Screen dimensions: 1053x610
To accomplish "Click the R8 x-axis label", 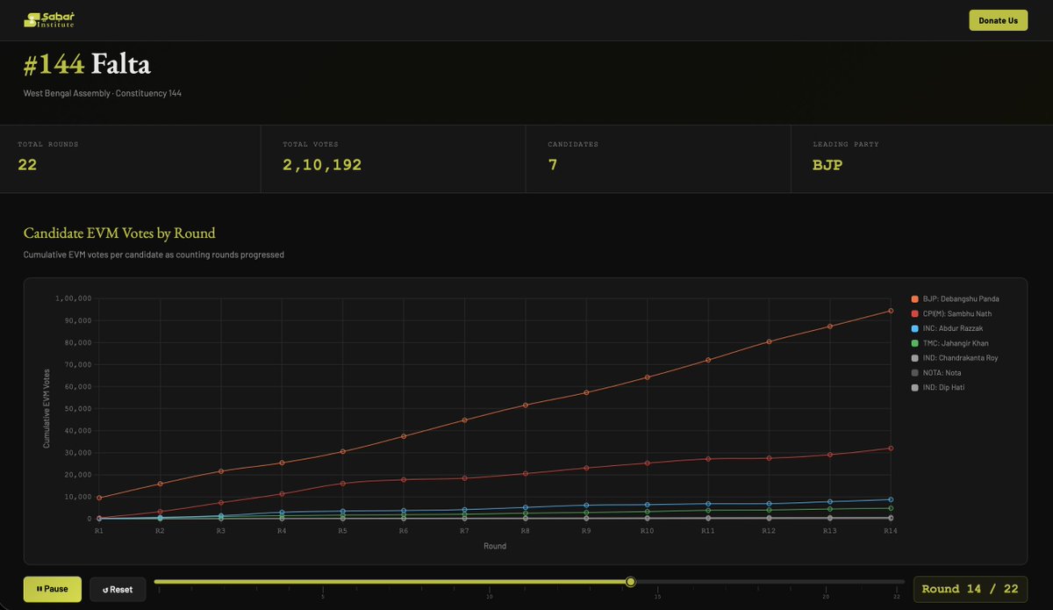I will [x=525, y=531].
